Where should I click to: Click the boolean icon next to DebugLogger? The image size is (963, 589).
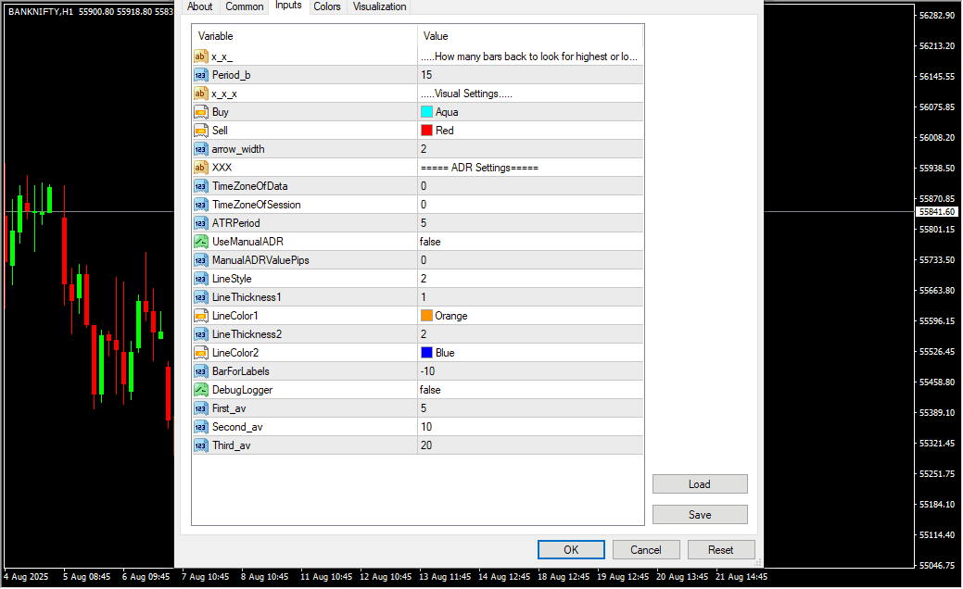(200, 390)
